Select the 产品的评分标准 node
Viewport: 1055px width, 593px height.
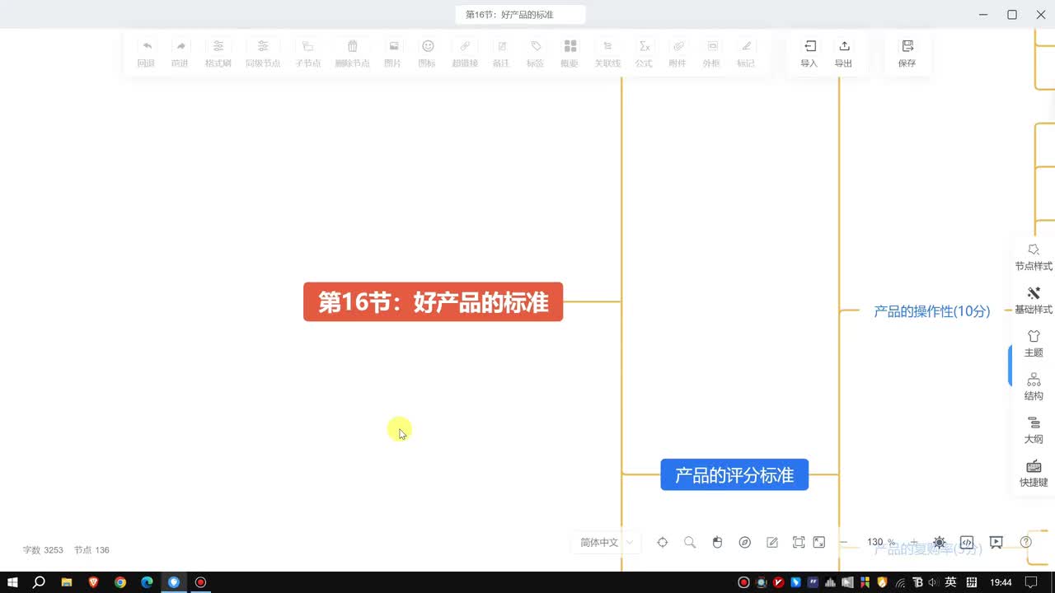[734, 474]
